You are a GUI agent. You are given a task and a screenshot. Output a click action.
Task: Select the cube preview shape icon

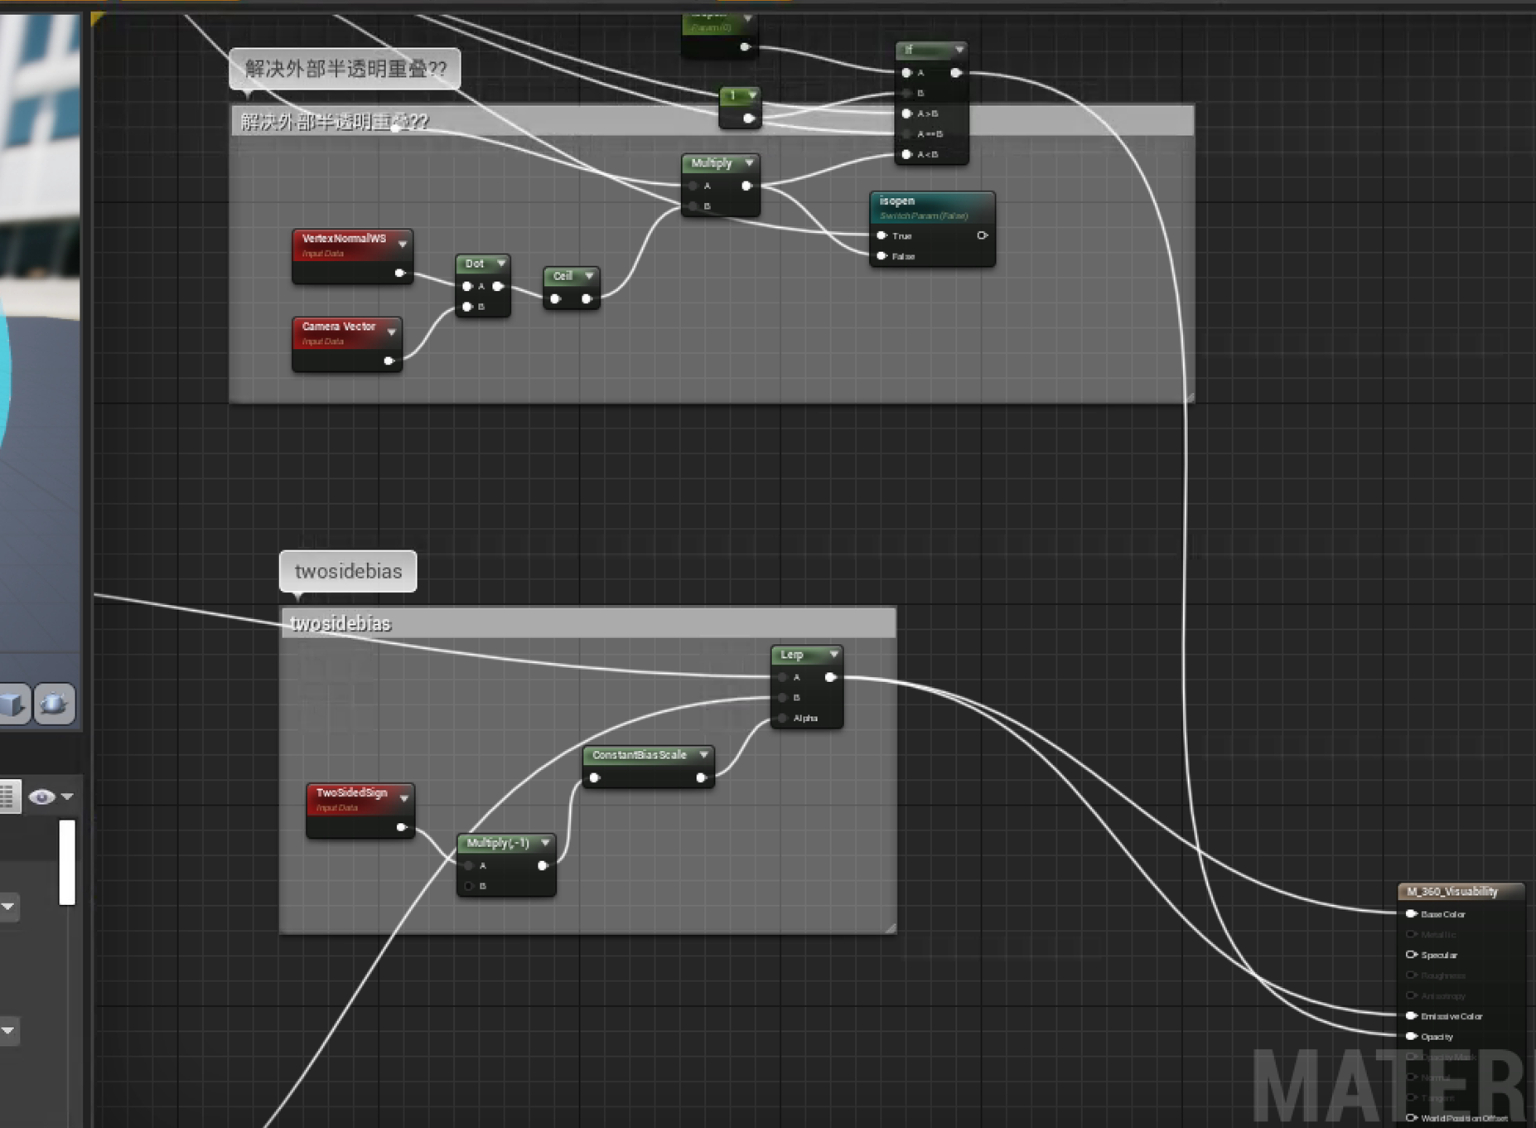point(12,704)
